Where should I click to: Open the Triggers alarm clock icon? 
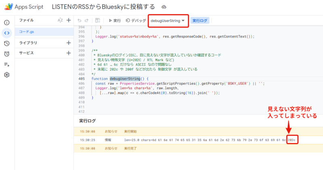(x=7, y=54)
